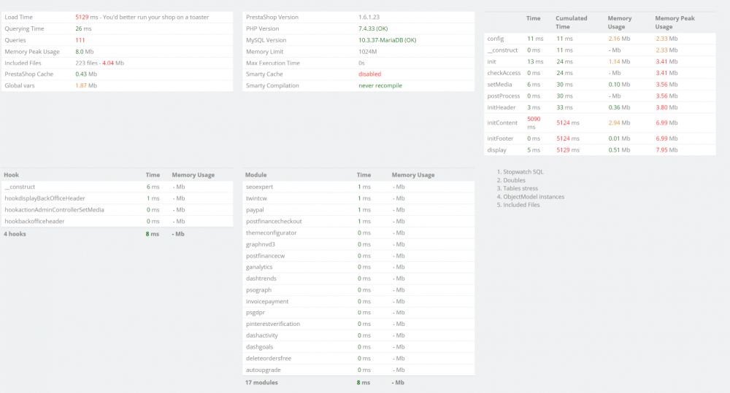Select the pinterestverification module row
730x393 pixels.
pos(358,324)
